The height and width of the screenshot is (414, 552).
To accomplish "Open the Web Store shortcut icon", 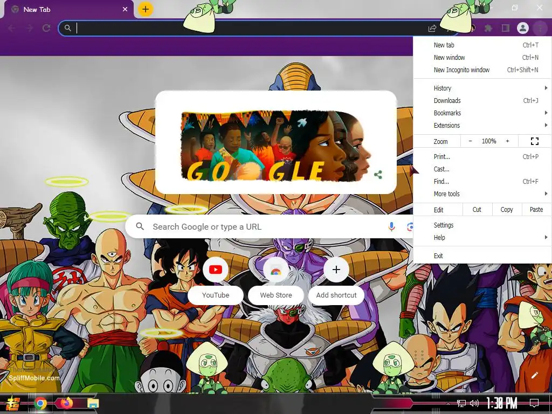I will click(276, 270).
